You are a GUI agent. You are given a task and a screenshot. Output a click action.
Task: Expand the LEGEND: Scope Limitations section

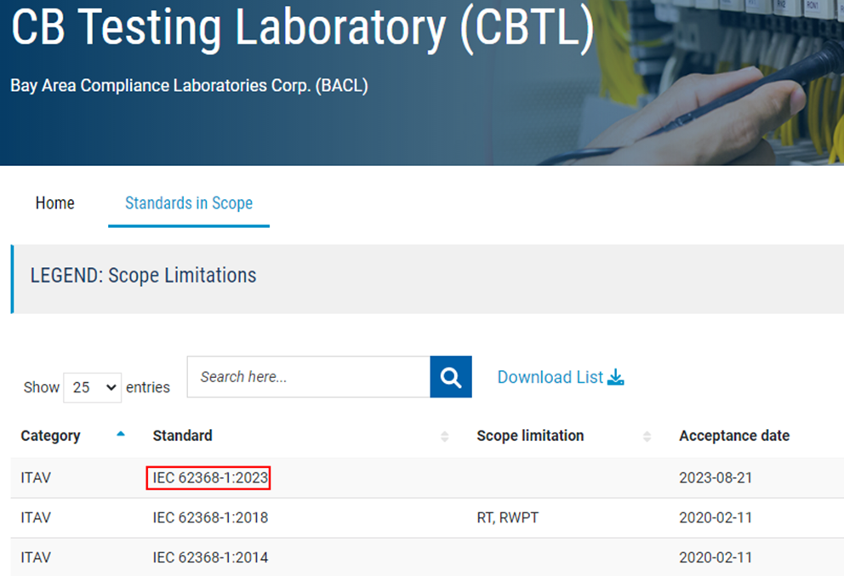pos(143,276)
